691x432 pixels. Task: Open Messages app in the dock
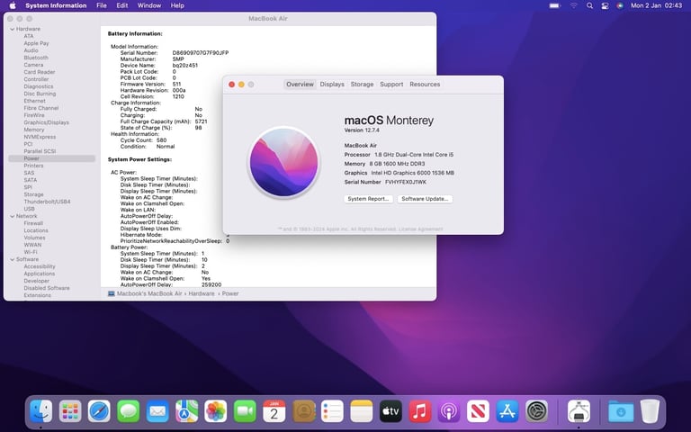(x=129, y=411)
